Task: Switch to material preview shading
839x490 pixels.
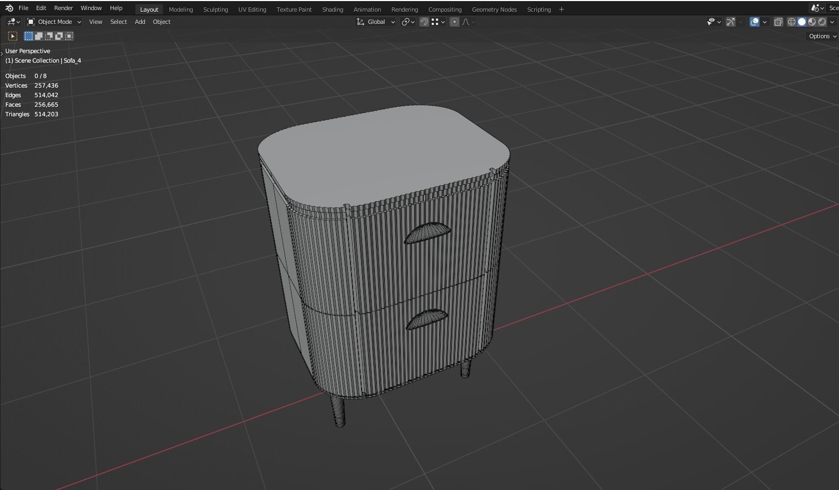Action: tap(812, 22)
